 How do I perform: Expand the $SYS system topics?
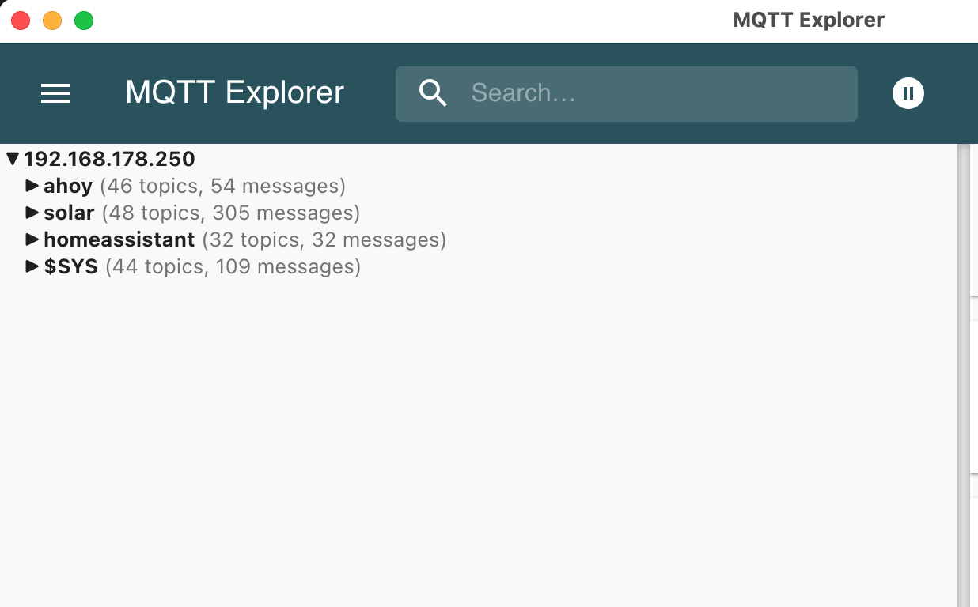pyautogui.click(x=32, y=266)
